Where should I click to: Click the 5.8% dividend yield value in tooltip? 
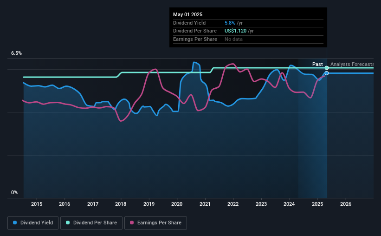(x=230, y=23)
